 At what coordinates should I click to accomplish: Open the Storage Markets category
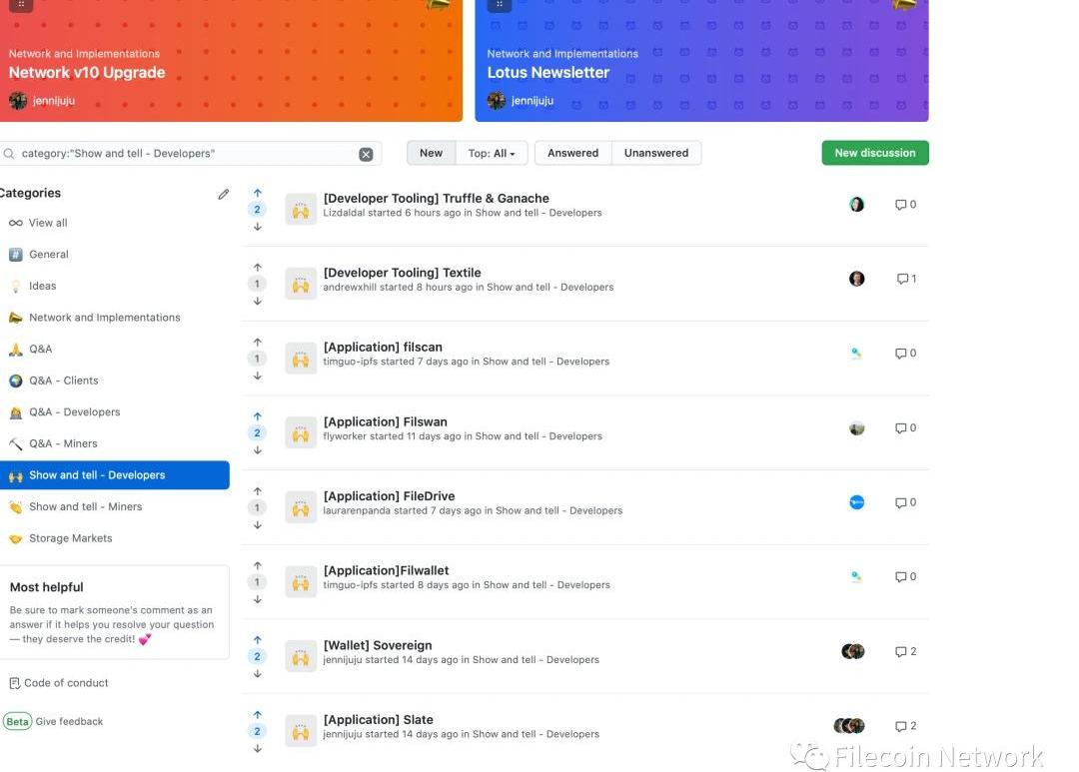70,538
